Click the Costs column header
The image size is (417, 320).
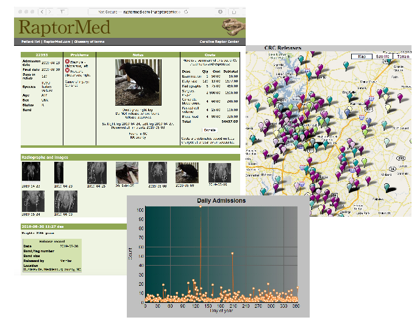point(210,55)
